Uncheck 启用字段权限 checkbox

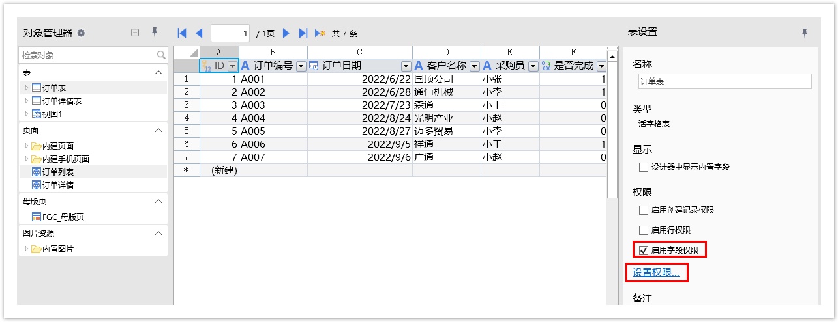(x=644, y=250)
